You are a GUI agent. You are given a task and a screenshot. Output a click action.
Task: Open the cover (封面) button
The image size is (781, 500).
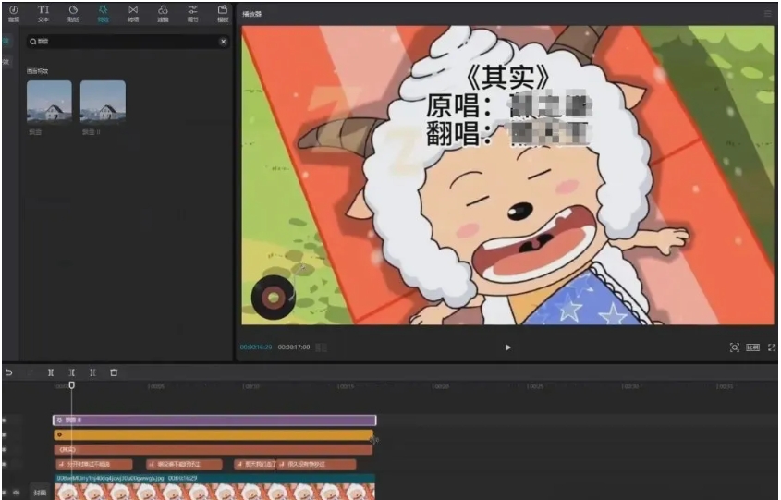(40, 493)
